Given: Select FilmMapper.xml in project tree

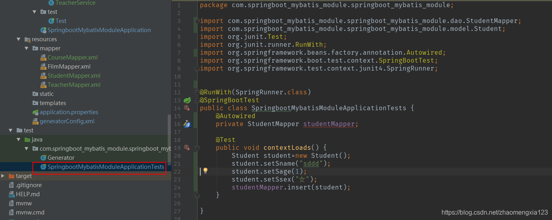Looking at the screenshot, I should coord(69,67).
